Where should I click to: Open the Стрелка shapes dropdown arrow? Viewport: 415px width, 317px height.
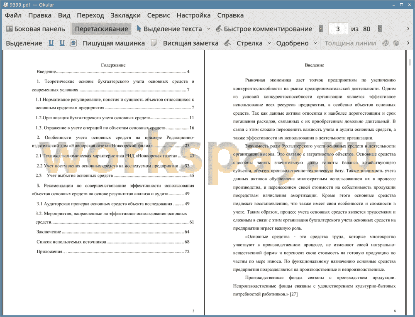tap(269, 43)
